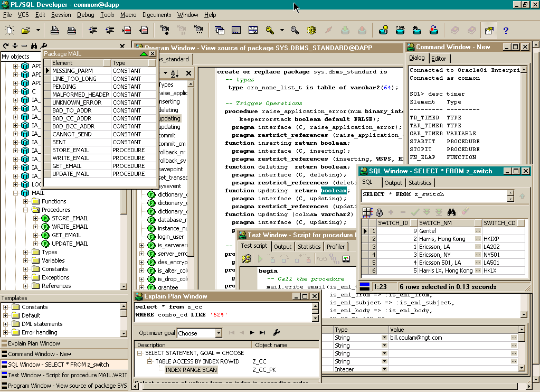Click the Unindent selection toolbar icon

[x=110, y=30]
